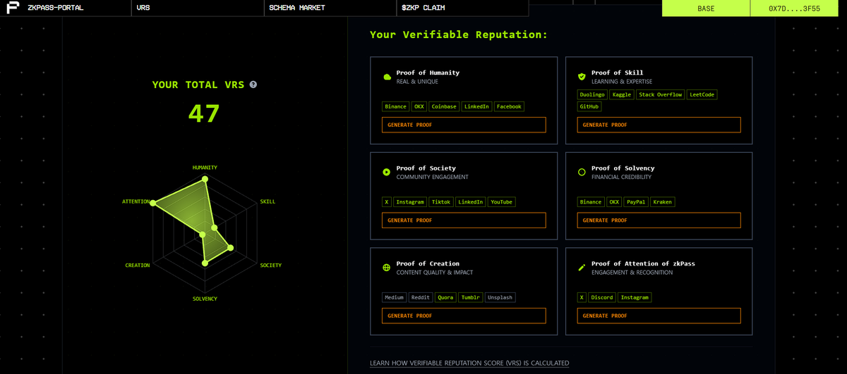Viewport: 847px width, 374px height.
Task: Generate proof for Proof of Creation
Action: pos(464,316)
